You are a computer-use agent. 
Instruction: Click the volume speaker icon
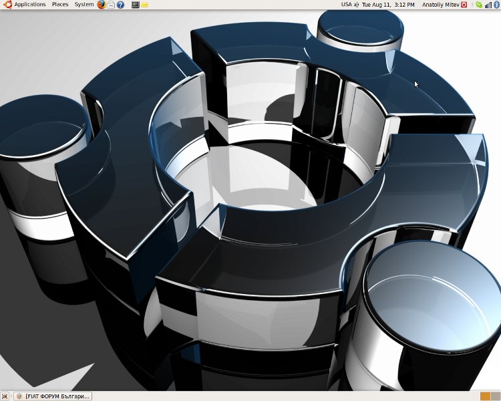point(356,5)
